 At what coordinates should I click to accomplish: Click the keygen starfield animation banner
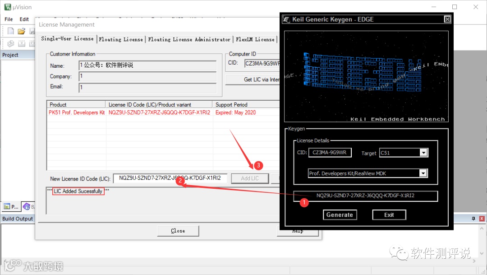[367, 76]
